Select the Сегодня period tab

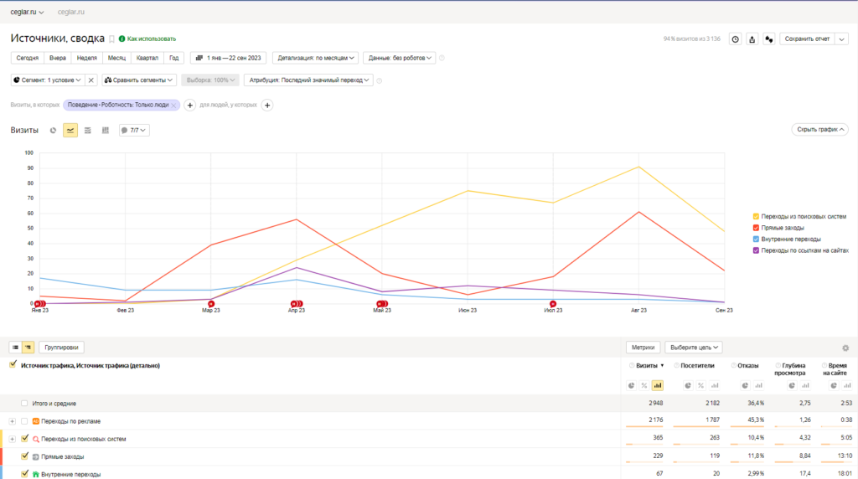click(28, 58)
